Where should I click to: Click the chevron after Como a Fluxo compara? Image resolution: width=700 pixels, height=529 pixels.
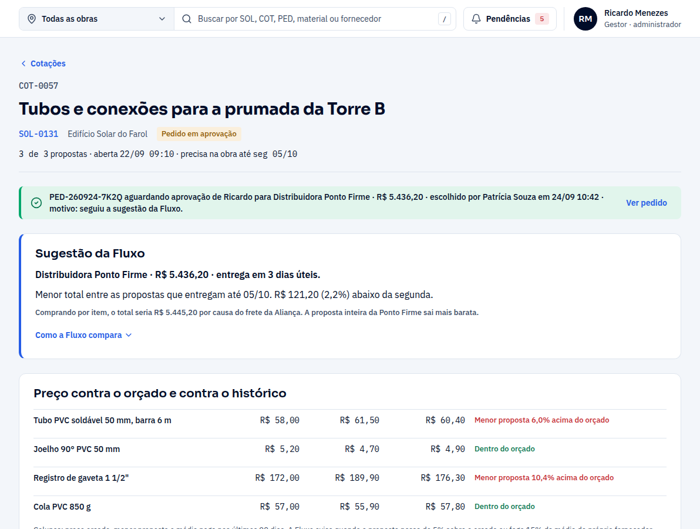coord(129,335)
